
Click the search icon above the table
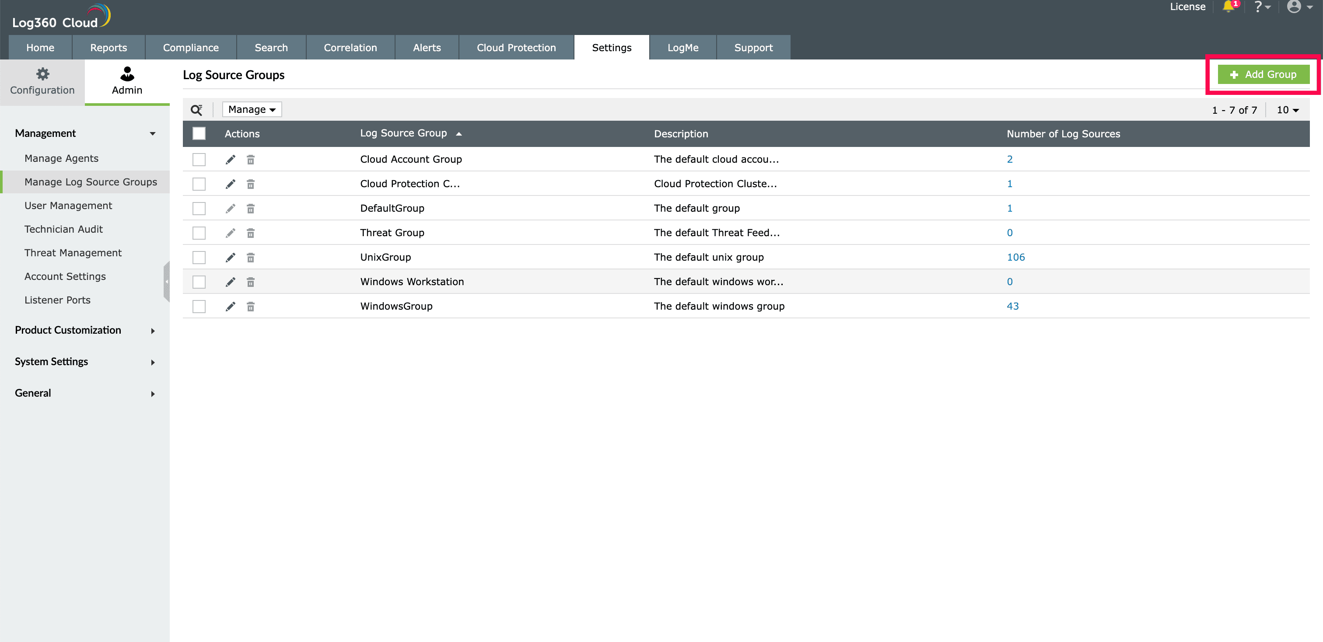point(196,110)
